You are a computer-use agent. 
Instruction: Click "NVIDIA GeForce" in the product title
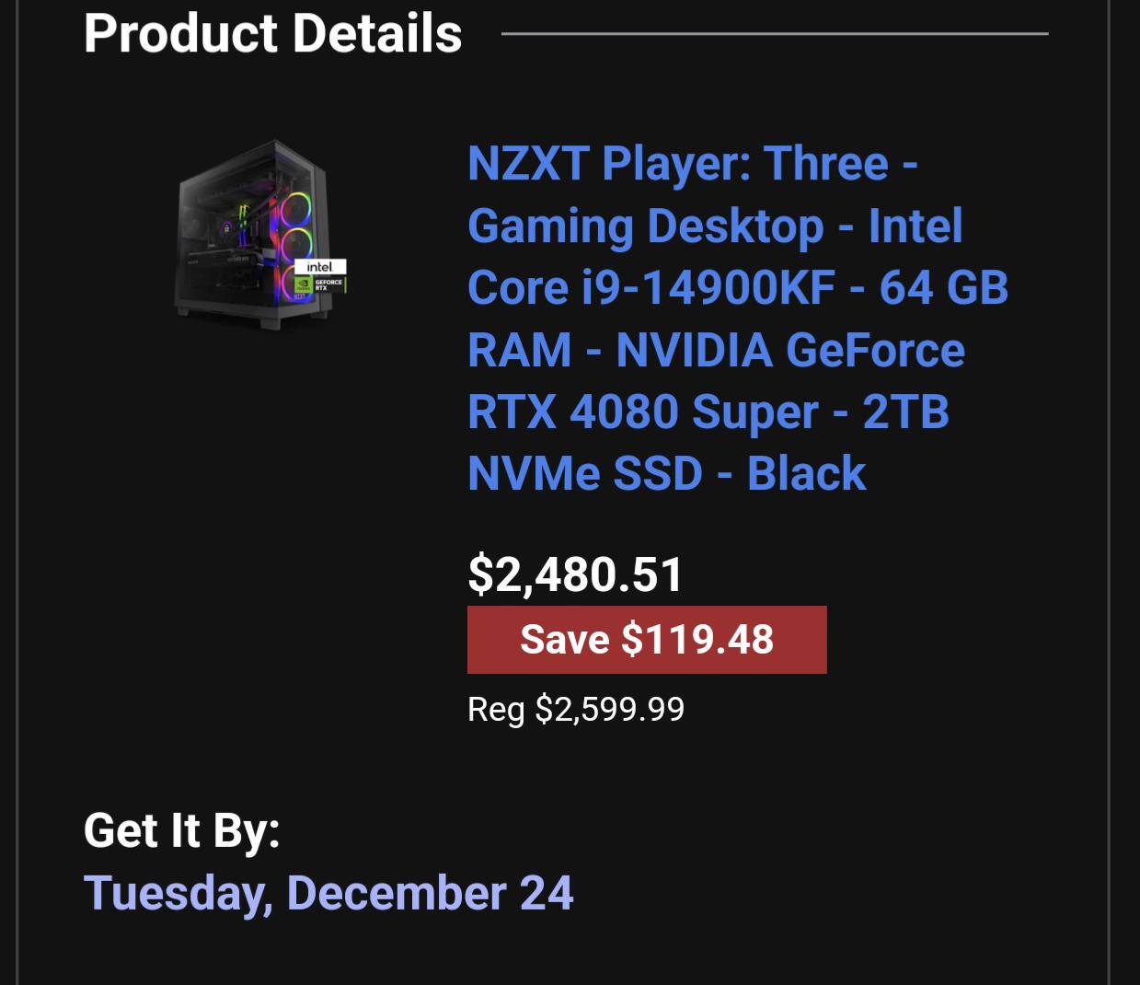(x=789, y=350)
